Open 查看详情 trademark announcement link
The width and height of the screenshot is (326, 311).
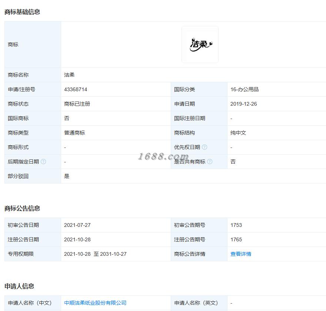point(241,254)
